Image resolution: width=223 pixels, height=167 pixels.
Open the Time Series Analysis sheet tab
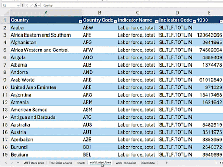[61, 163]
